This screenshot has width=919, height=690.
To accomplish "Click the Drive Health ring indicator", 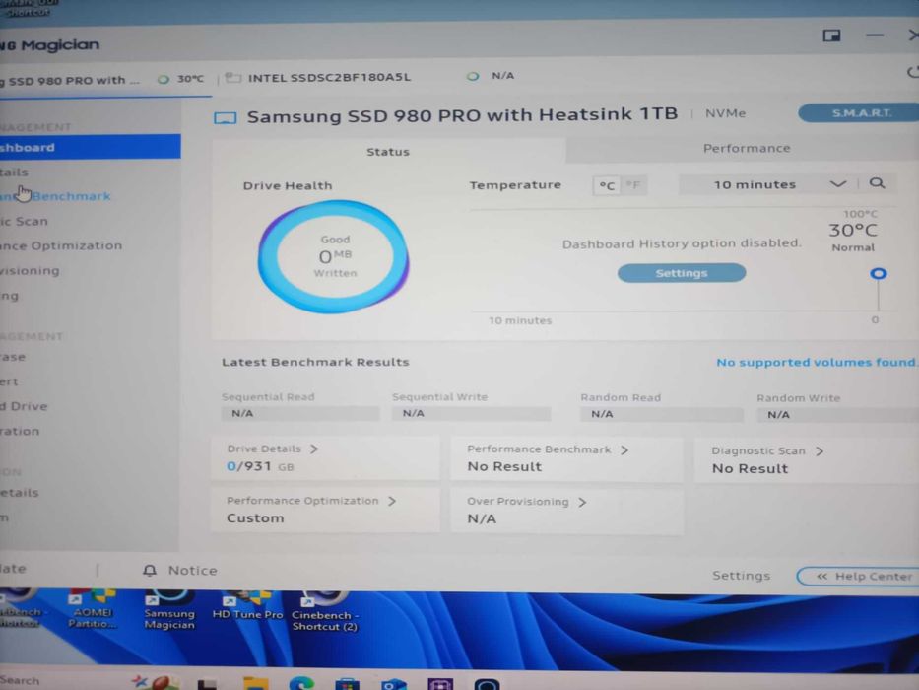I will 334,256.
